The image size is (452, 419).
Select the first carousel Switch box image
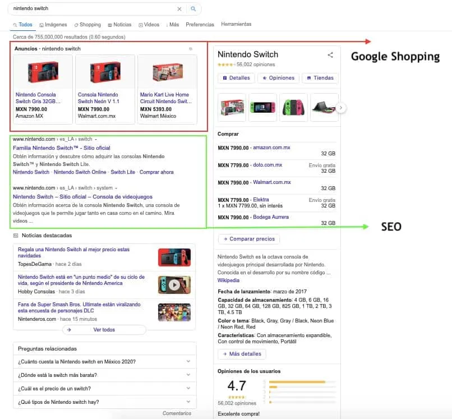click(x=232, y=107)
